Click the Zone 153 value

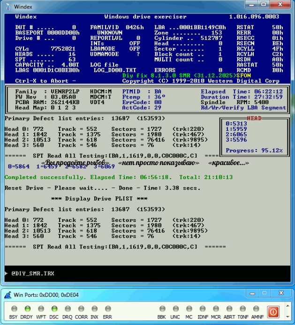click(217, 33)
